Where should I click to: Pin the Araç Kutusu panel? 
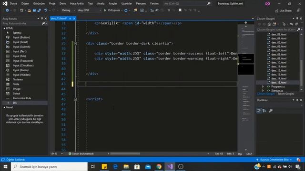click(42, 19)
